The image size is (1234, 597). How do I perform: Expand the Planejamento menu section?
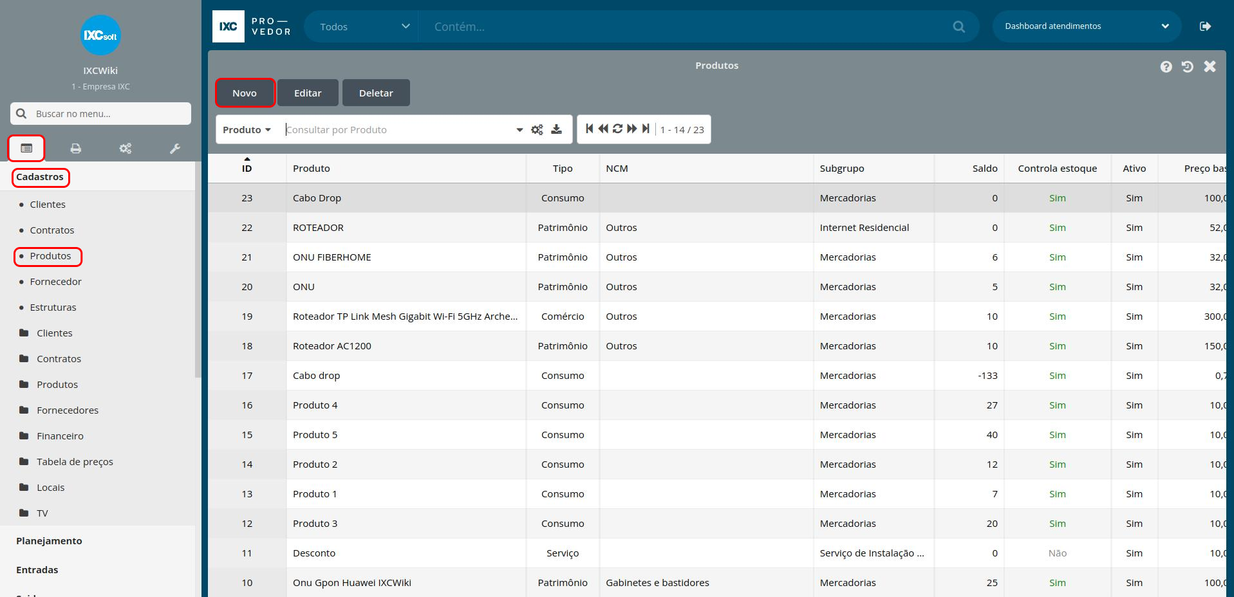pyautogui.click(x=49, y=541)
